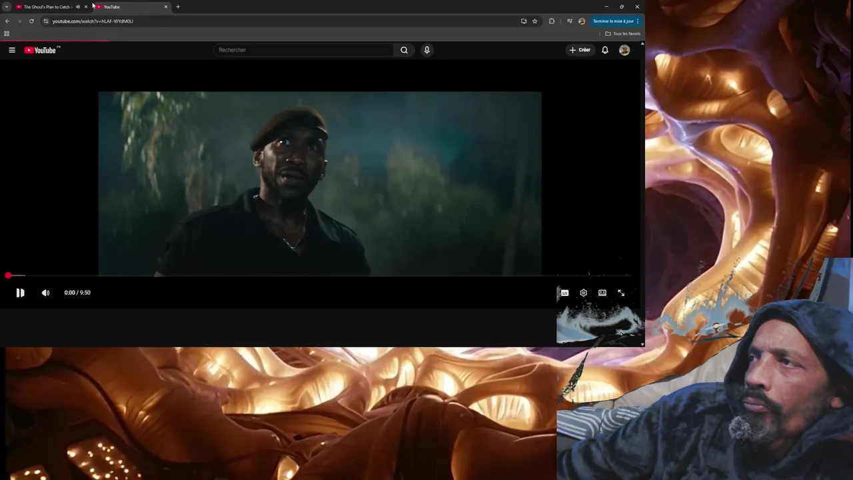Close The Ghoul's Plan to Catch tab
Image resolution: width=853 pixels, height=480 pixels.
[x=86, y=7]
